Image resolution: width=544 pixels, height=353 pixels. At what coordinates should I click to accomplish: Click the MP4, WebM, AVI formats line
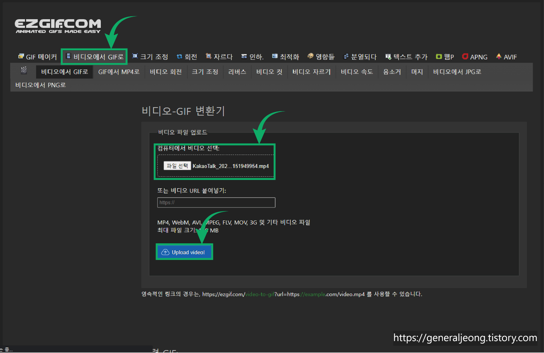click(x=234, y=222)
